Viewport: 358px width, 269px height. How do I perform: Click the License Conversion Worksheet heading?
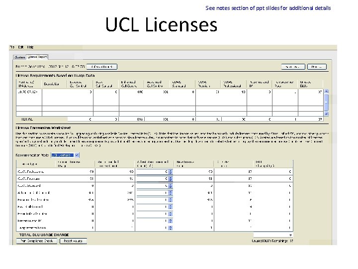point(43,128)
